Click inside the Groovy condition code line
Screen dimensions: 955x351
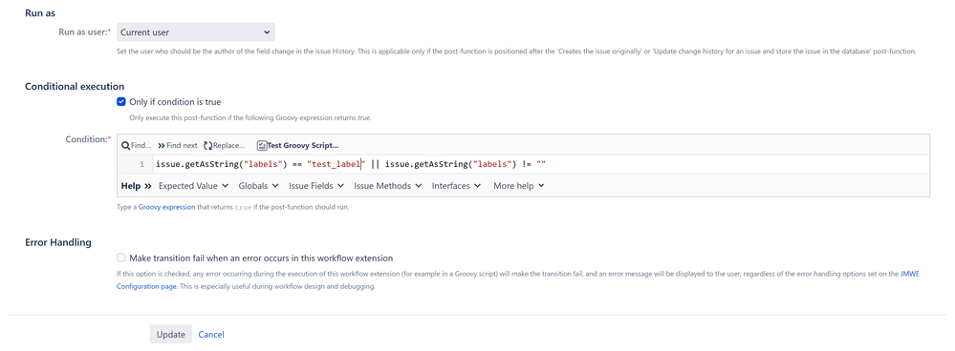354,164
